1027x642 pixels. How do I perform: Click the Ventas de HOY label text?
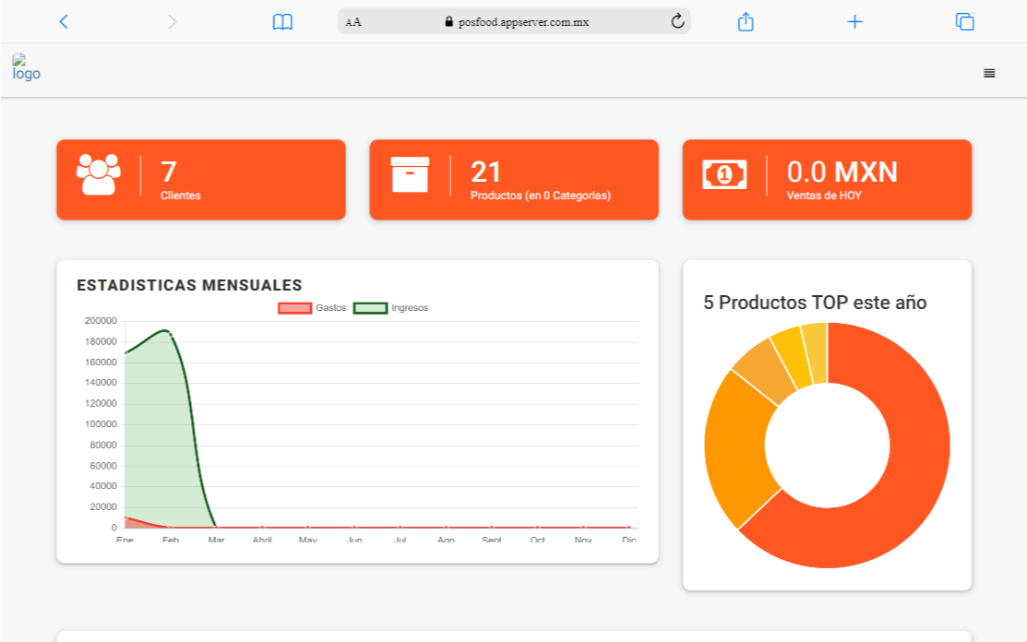click(x=823, y=196)
